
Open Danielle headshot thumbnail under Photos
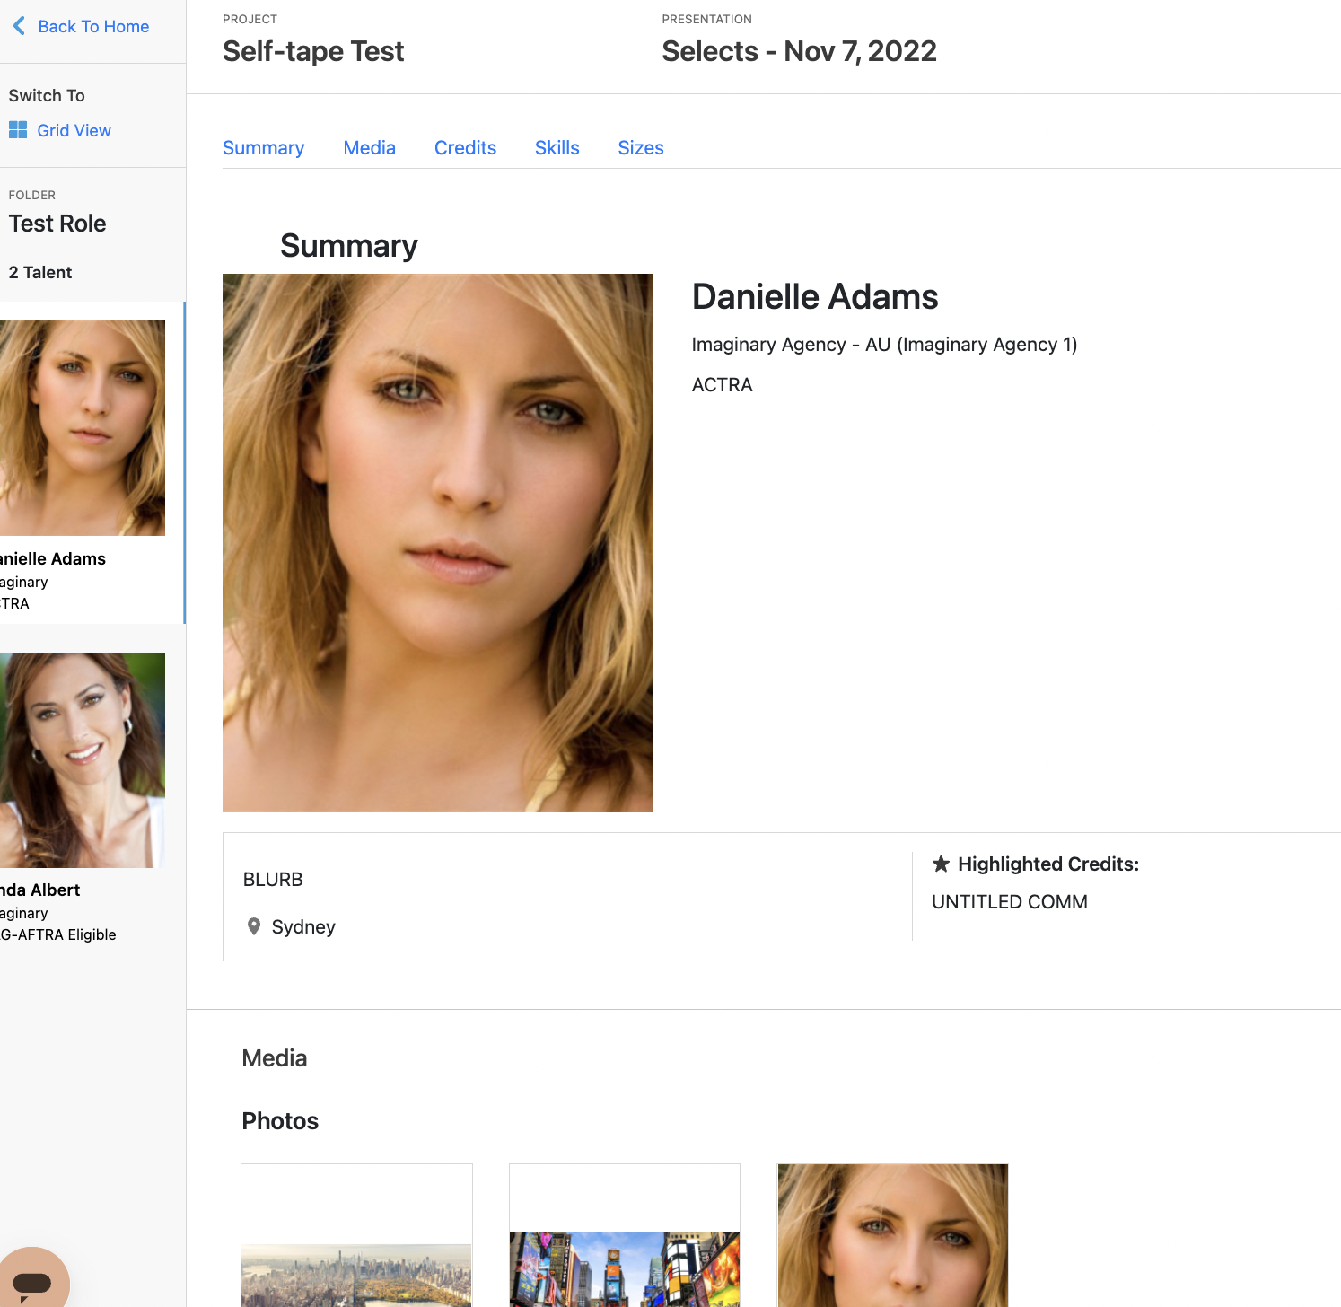pyautogui.click(x=893, y=1235)
